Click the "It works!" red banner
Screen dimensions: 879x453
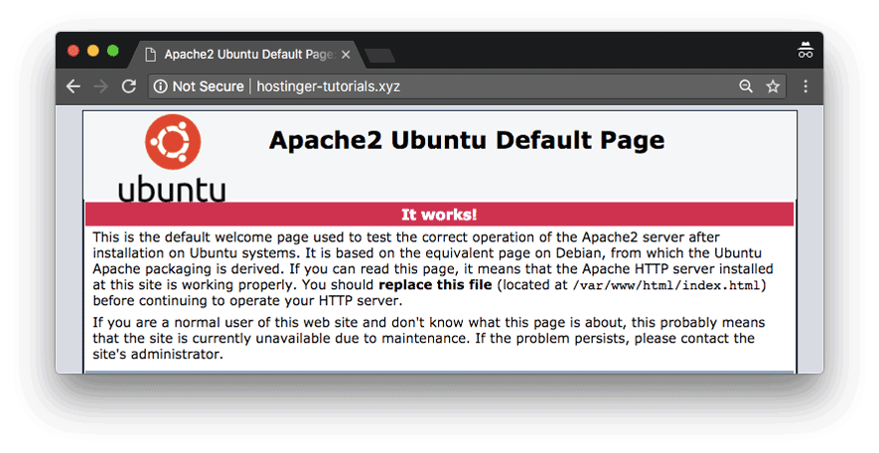coord(439,215)
